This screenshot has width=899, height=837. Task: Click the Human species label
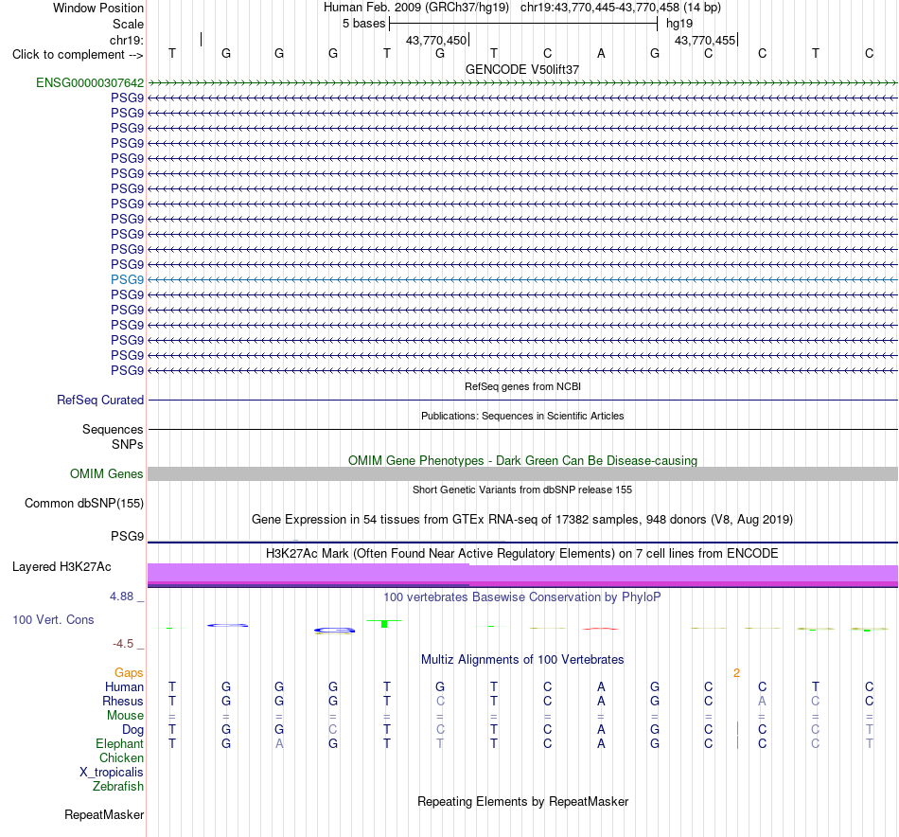click(x=124, y=687)
